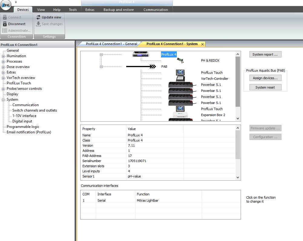
Task: Click the ProfiLux 4 device image
Action: (x=141, y=54)
